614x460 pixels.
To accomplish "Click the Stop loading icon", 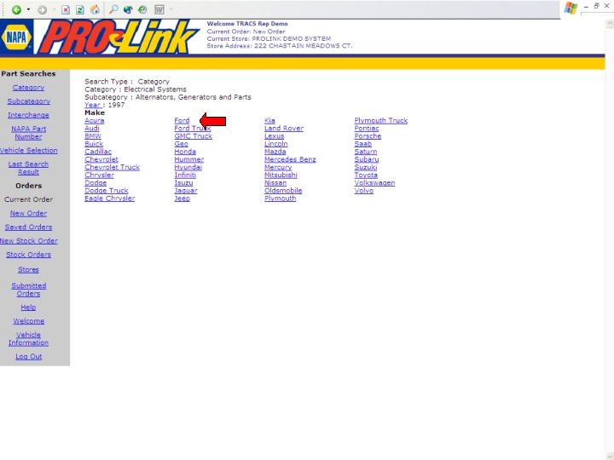I will click(66, 9).
